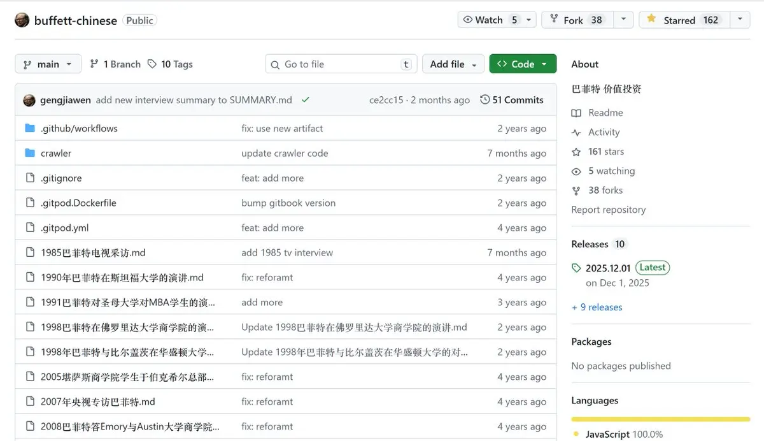Viewport: 764px width, 441px height.
Task: Open 2007年央视专访巴菲特.md
Action: [98, 402]
